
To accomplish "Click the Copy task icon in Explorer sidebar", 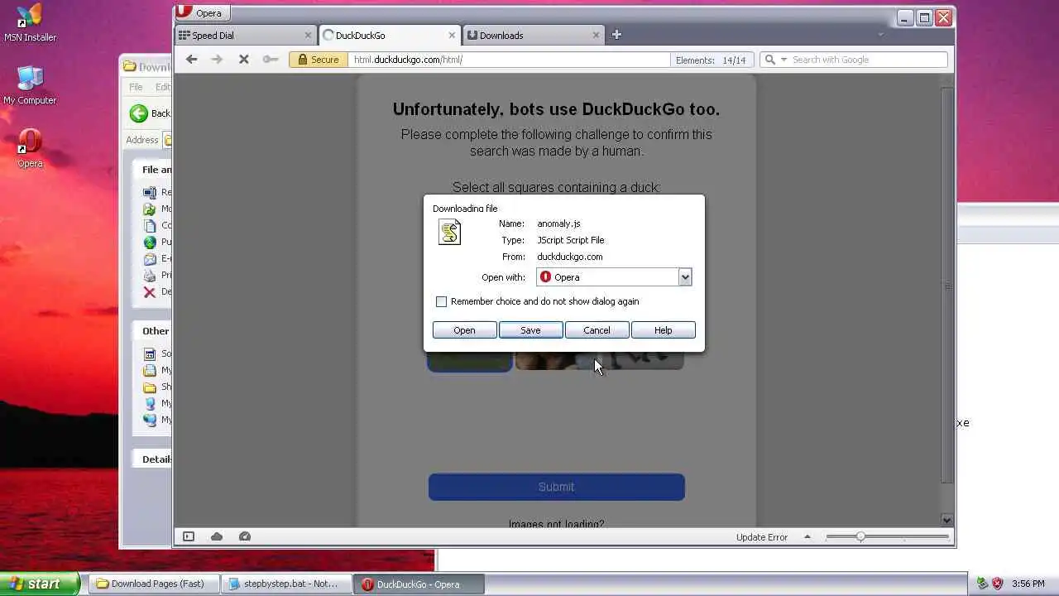I will click(x=149, y=225).
